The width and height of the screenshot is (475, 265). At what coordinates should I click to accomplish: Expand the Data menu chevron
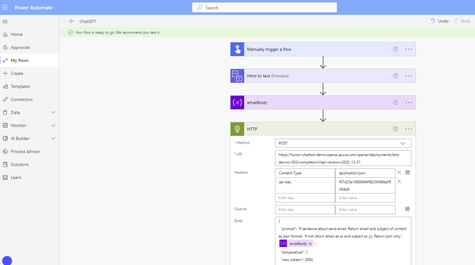(x=53, y=112)
